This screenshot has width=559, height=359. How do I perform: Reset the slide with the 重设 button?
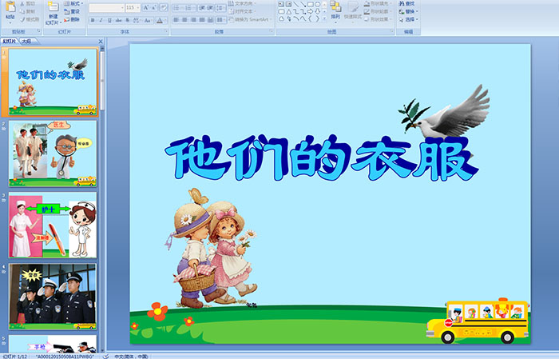[73, 11]
